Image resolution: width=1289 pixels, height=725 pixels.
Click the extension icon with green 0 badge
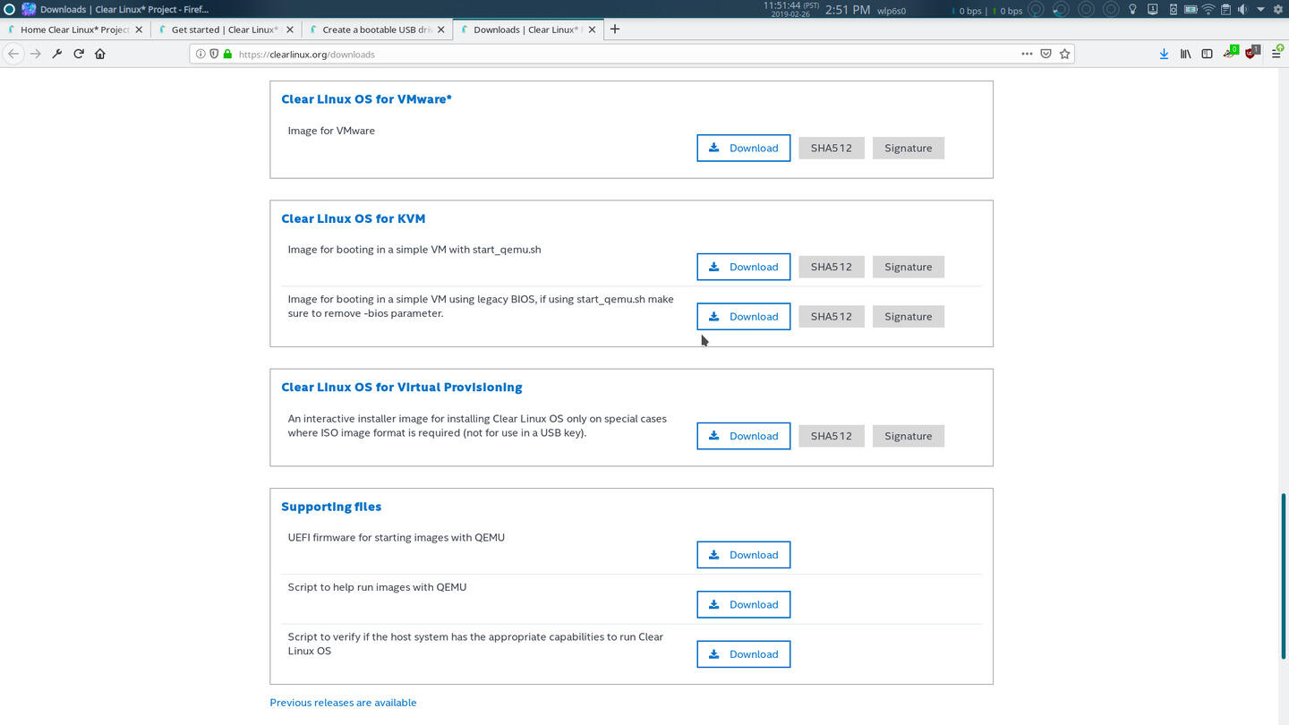coord(1230,53)
